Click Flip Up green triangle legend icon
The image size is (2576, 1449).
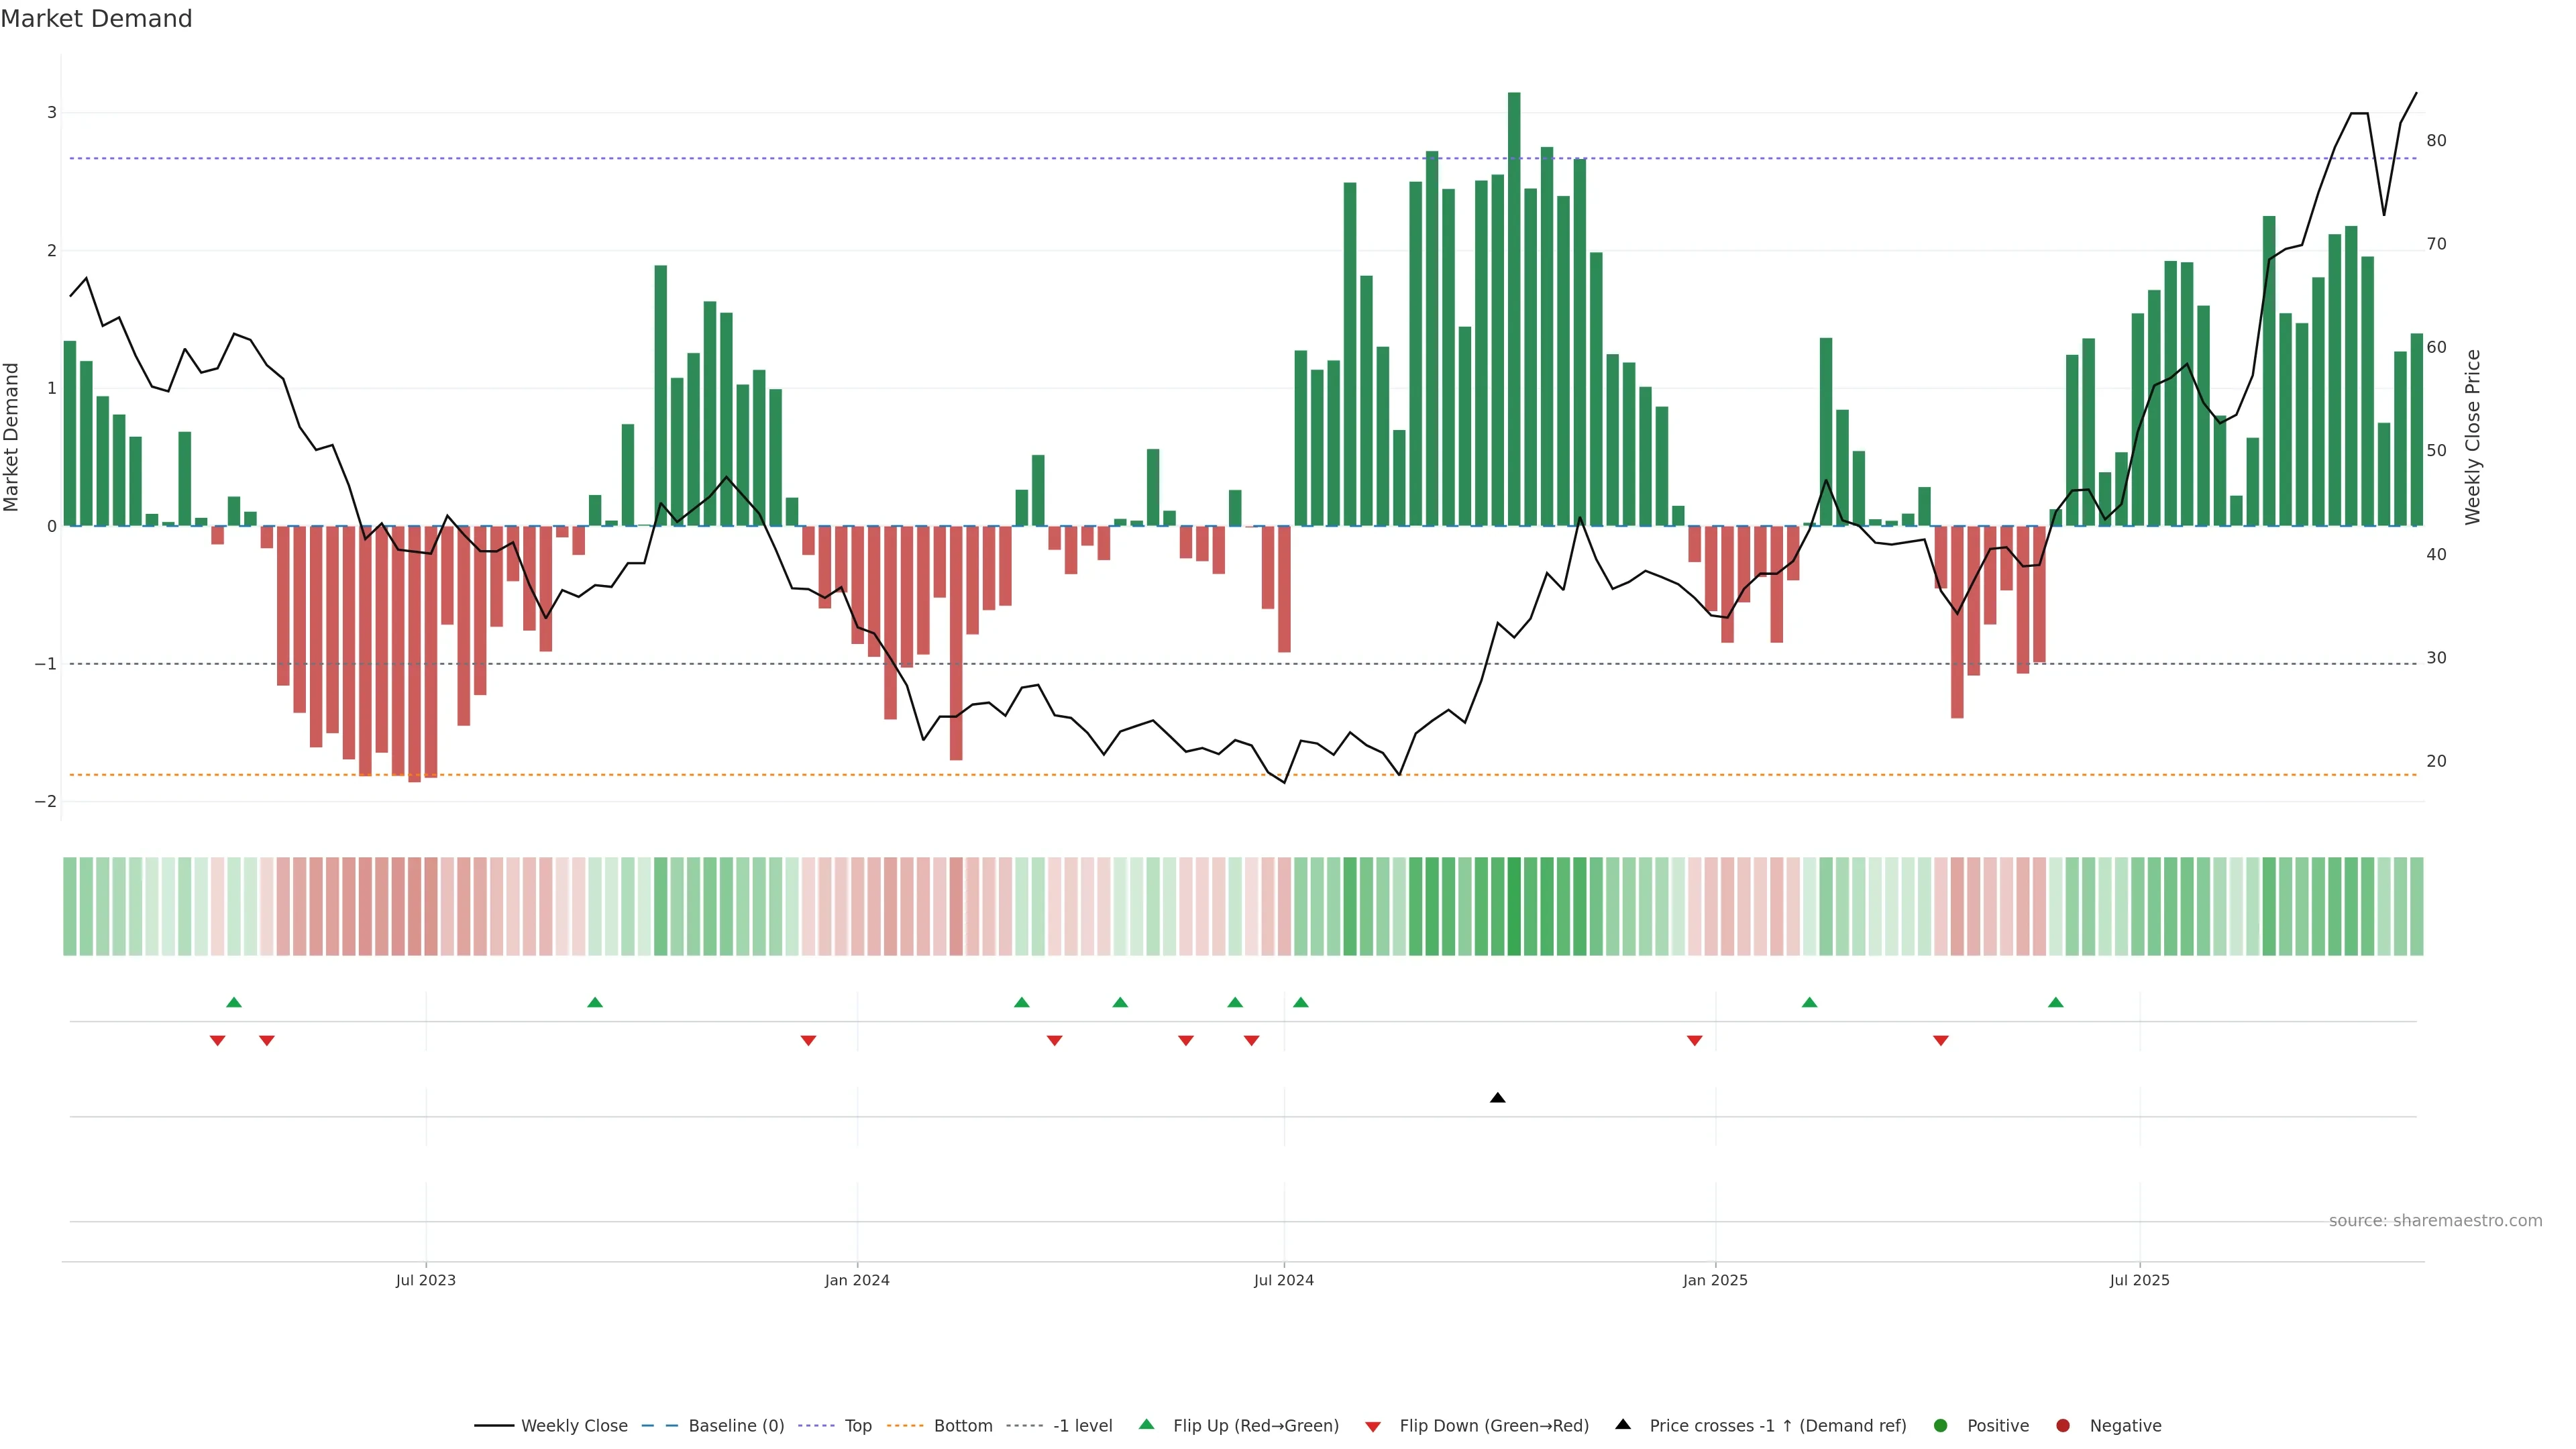[x=1147, y=1425]
